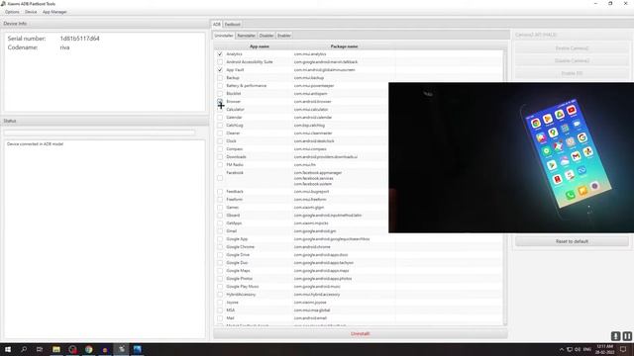The height and width of the screenshot is (356, 634).
Task: Select package com.miui.calculator text
Action: [x=311, y=110]
